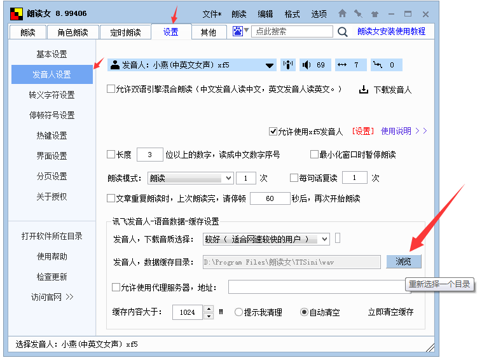Click the proxy server address field

click(x=320, y=287)
